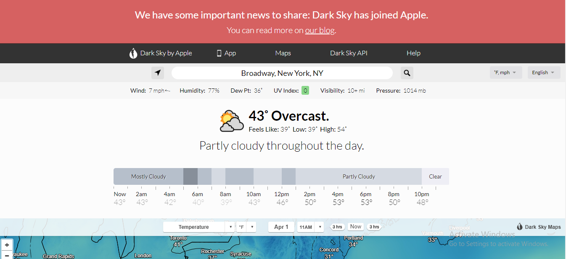Use current location arrow button
This screenshot has width=566, height=259.
click(x=158, y=73)
